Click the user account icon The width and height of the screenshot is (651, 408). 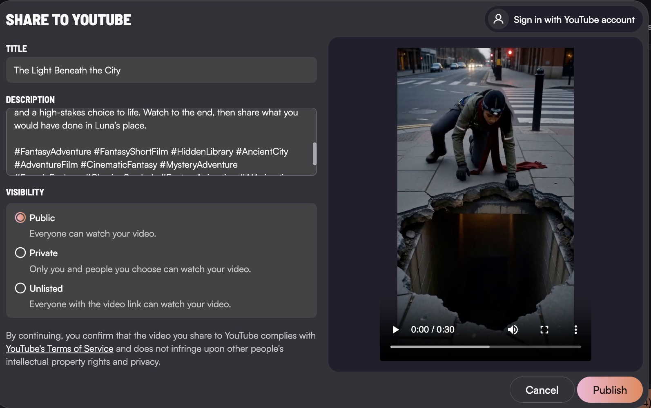click(x=498, y=19)
